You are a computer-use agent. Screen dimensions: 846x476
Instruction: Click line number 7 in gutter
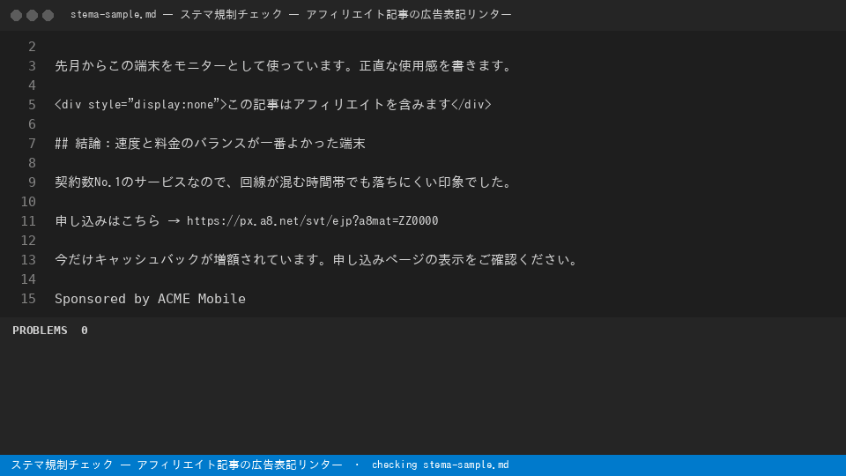click(32, 144)
